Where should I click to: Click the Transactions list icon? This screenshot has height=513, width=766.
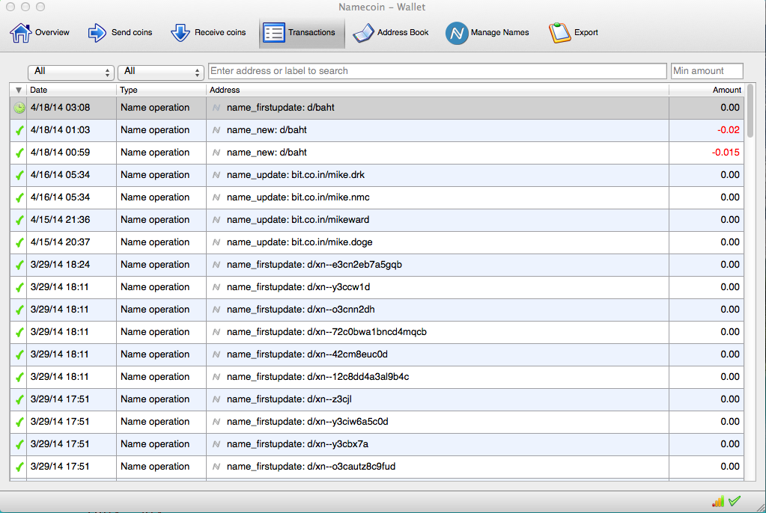(x=273, y=33)
